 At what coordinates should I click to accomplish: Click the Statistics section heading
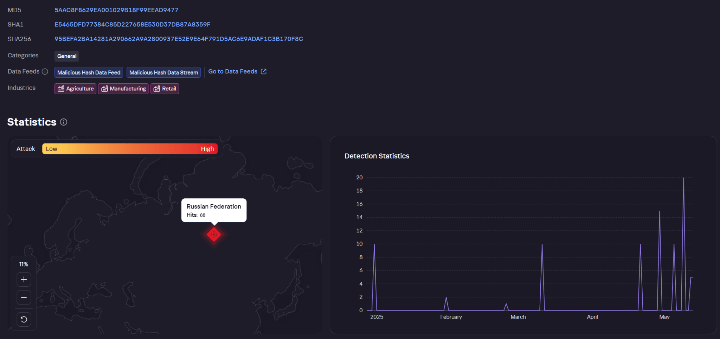(x=32, y=122)
